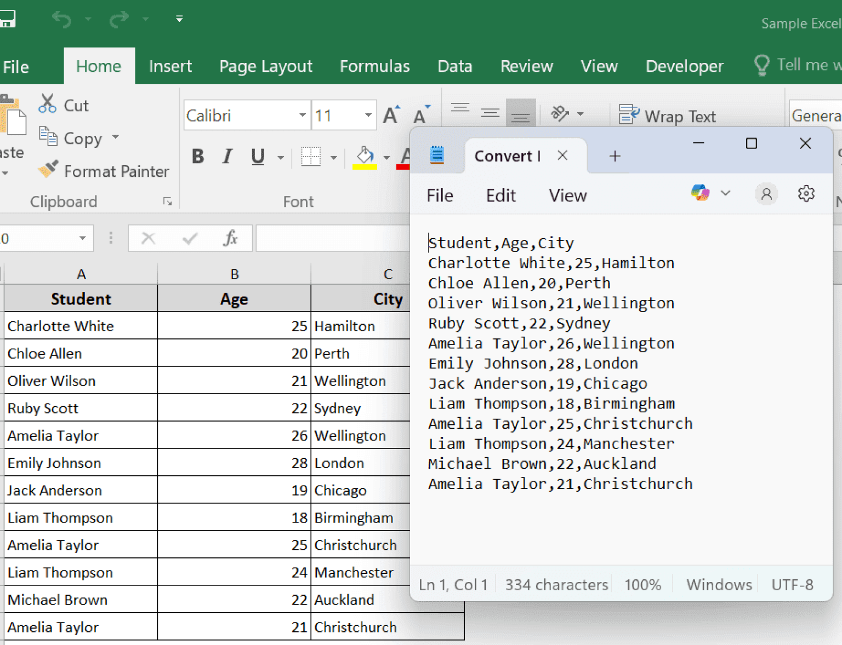Click the Insert Function fx icon
The height and width of the screenshot is (645, 842).
[x=230, y=238]
